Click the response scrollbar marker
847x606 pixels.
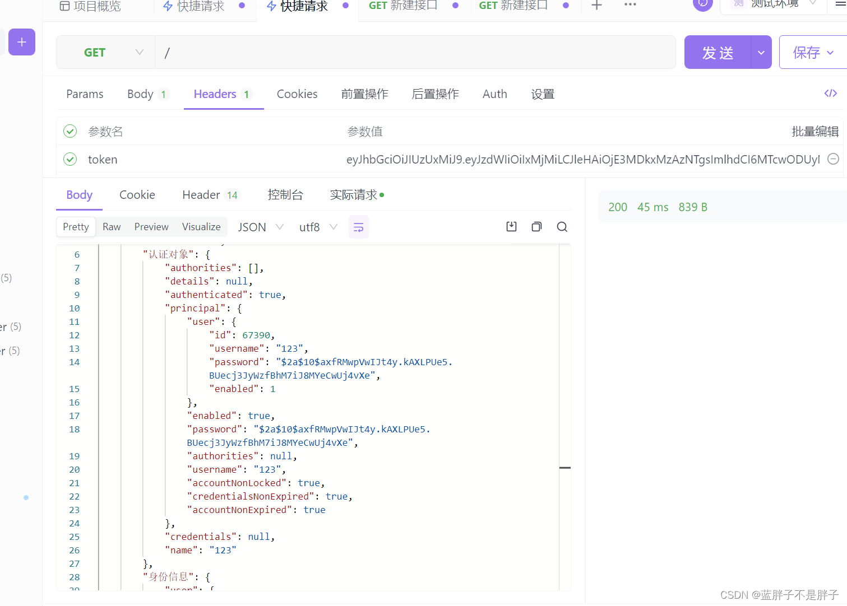point(565,467)
